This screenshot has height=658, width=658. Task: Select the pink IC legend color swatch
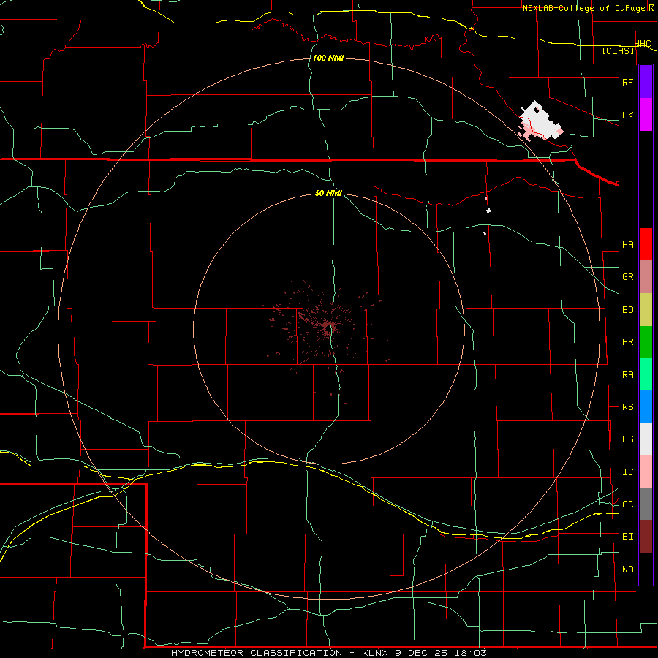[x=646, y=472]
